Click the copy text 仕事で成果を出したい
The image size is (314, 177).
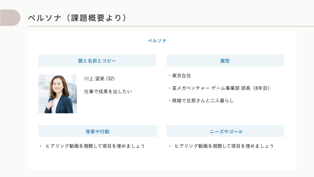click(108, 91)
